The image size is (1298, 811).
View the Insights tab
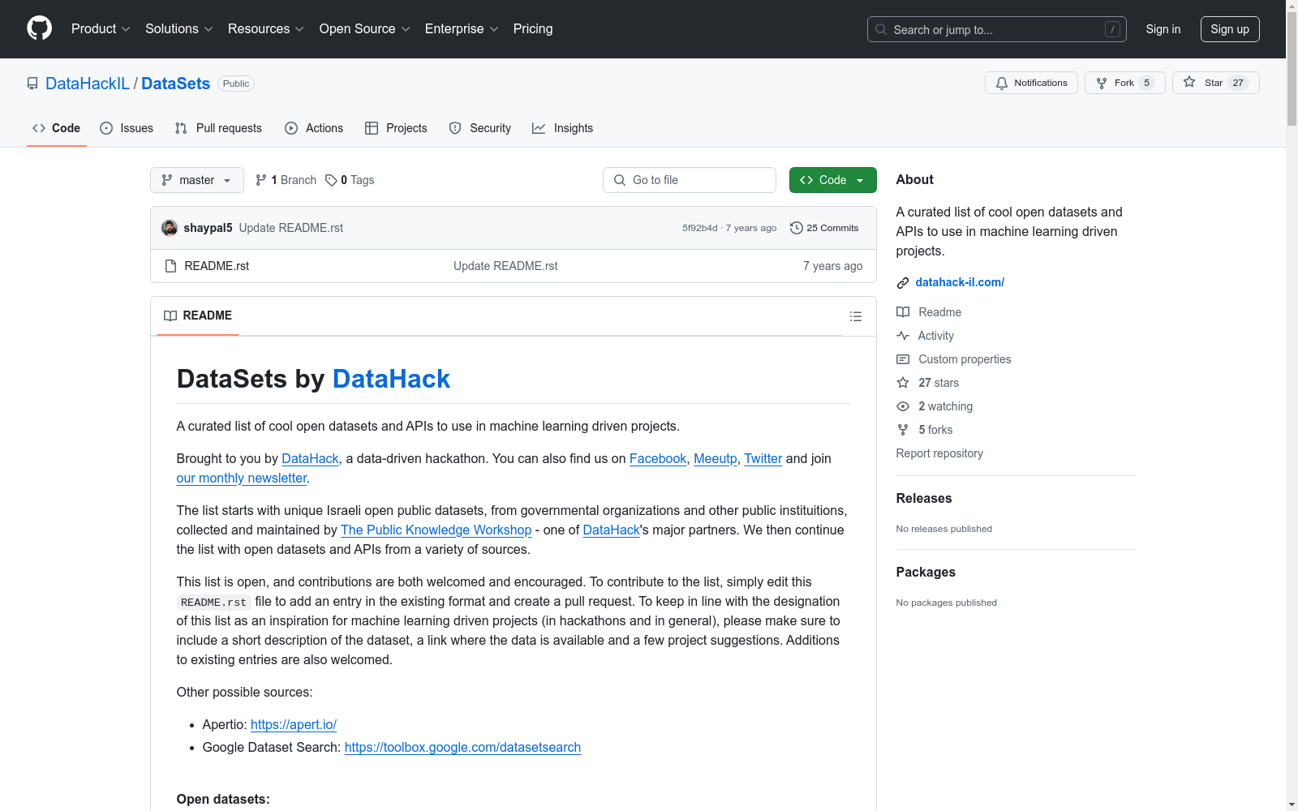click(563, 128)
